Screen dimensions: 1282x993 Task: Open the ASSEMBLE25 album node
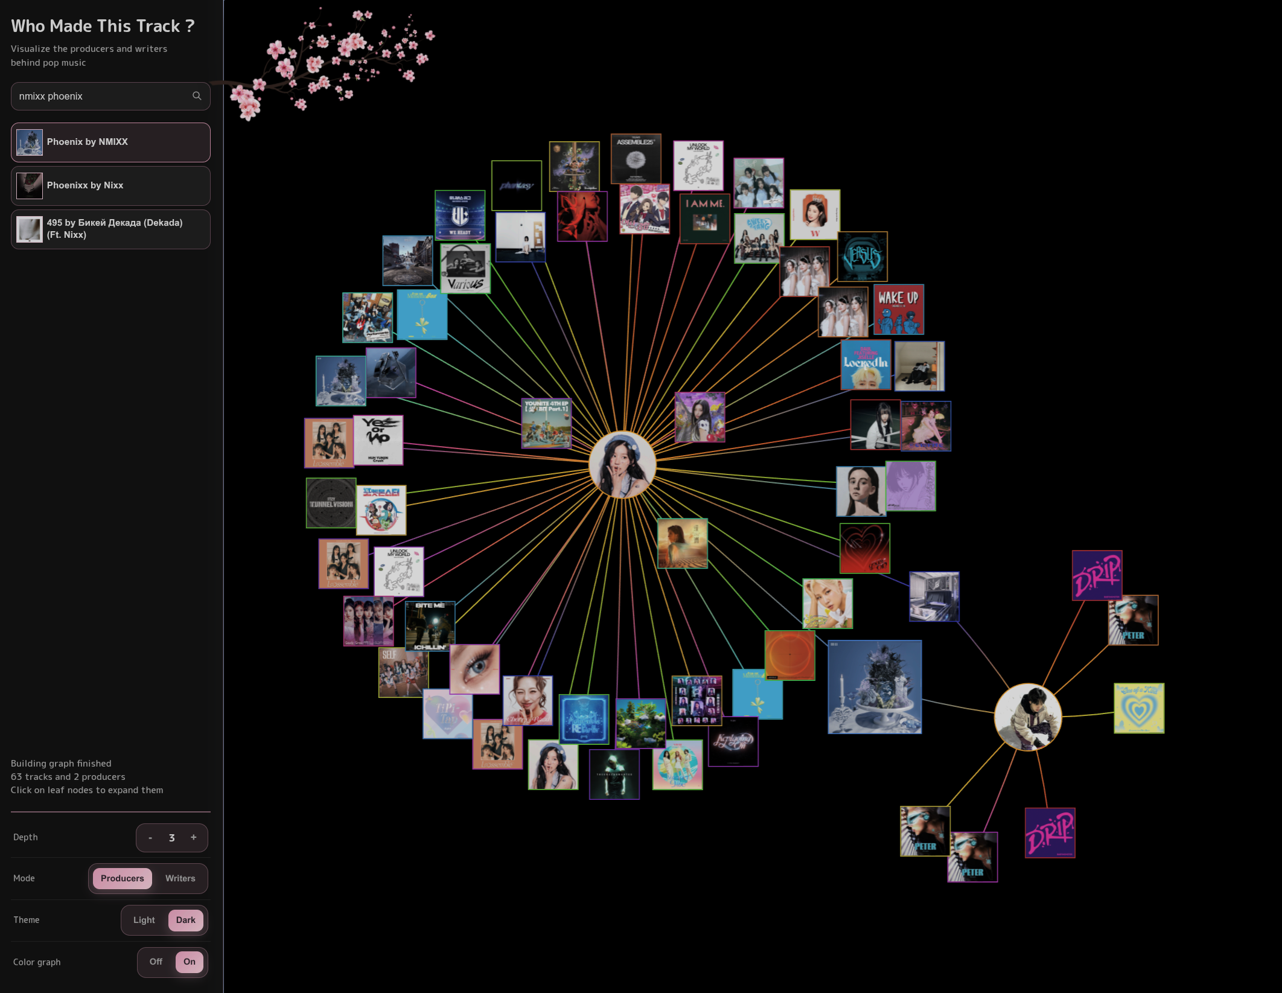(x=636, y=159)
